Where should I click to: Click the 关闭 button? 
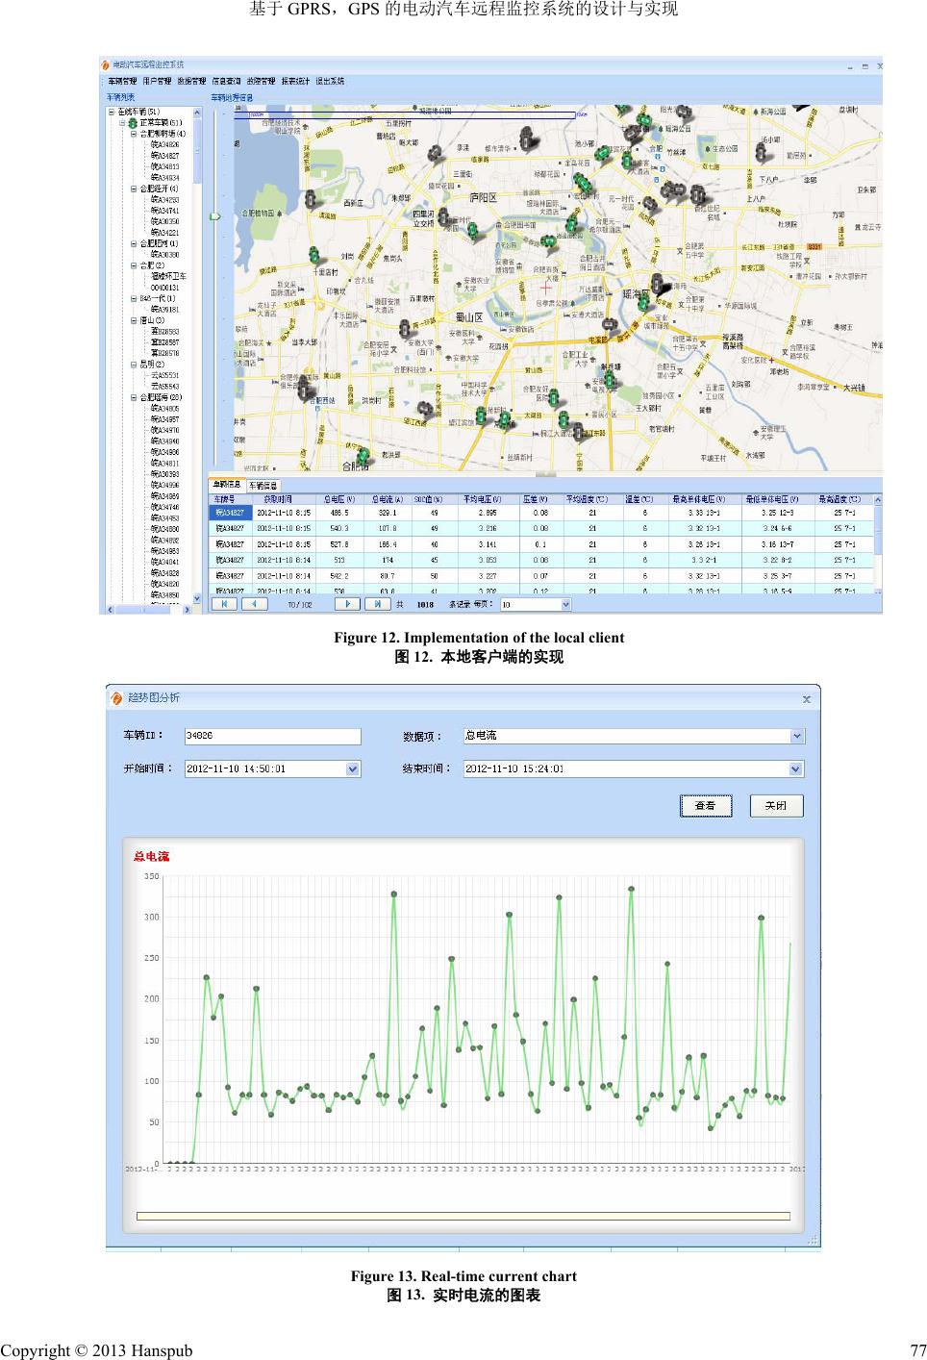pyautogui.click(x=776, y=806)
